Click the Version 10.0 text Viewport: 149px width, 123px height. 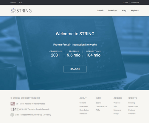tap(16, 2)
